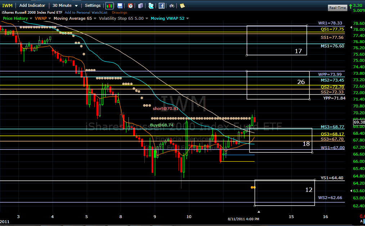The height and width of the screenshot is (226, 365).
Task: Click the WS1=67.00 pivot label
Action: (333, 148)
